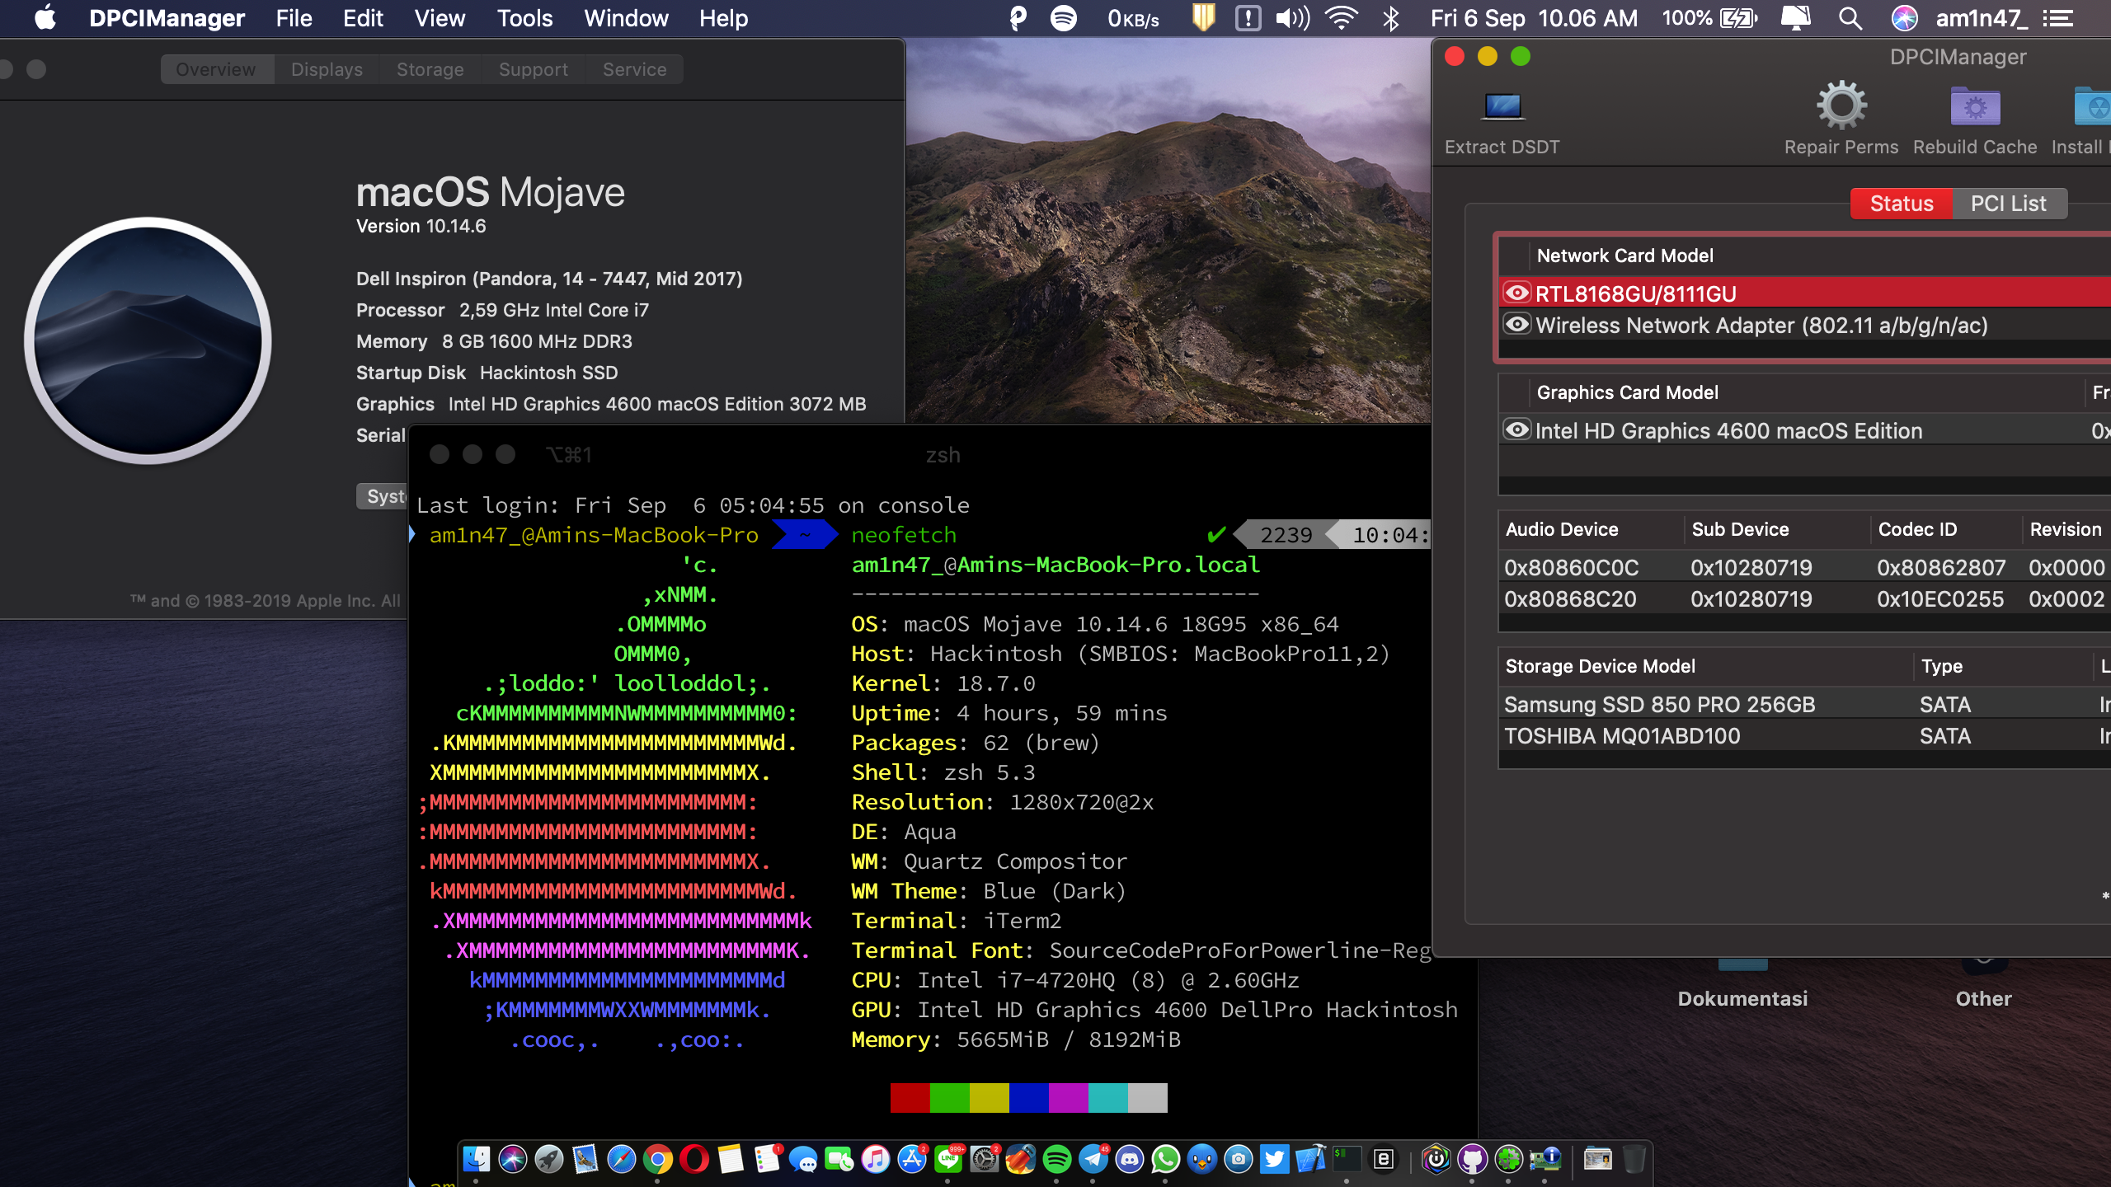This screenshot has width=2111, height=1187.
Task: Click the volume icon in menu bar
Action: [1292, 18]
